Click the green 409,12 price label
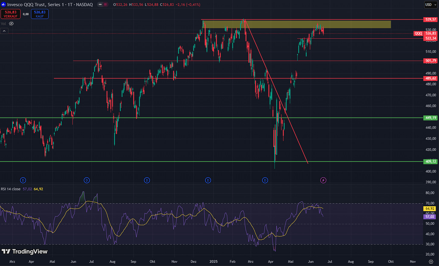This screenshot has height=266, width=439. pyautogui.click(x=431, y=162)
